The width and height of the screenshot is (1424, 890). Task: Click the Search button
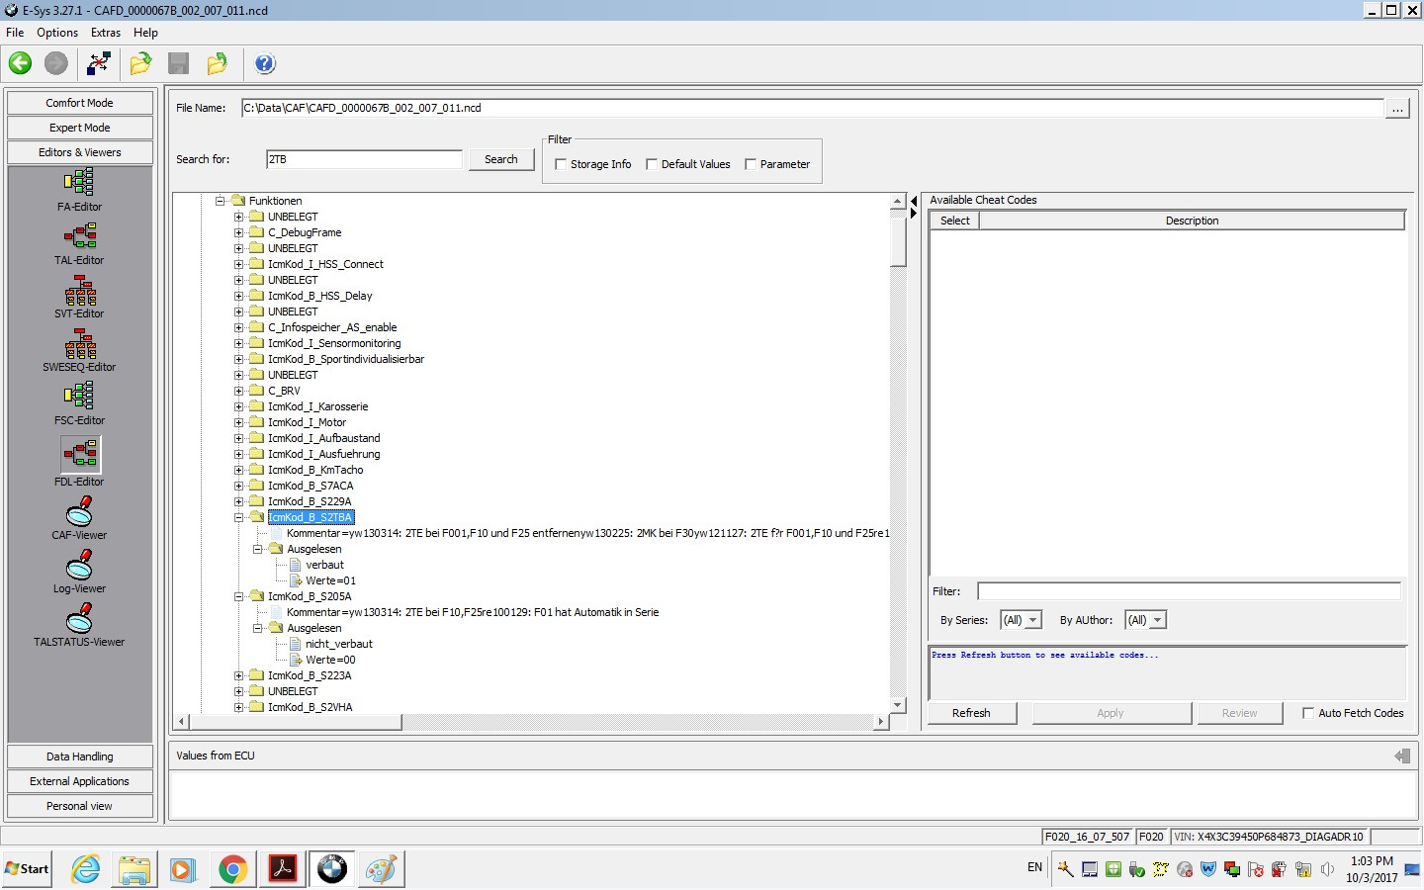pyautogui.click(x=500, y=159)
